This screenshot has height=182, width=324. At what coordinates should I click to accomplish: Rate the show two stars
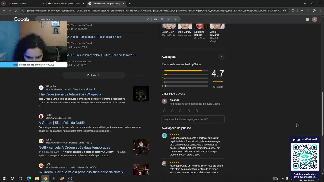click(172, 110)
